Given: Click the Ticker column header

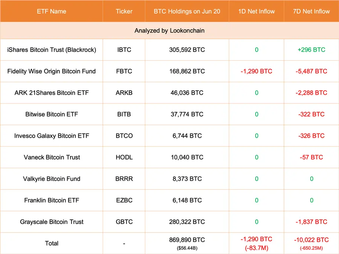Looking at the screenshot, I should [124, 11].
